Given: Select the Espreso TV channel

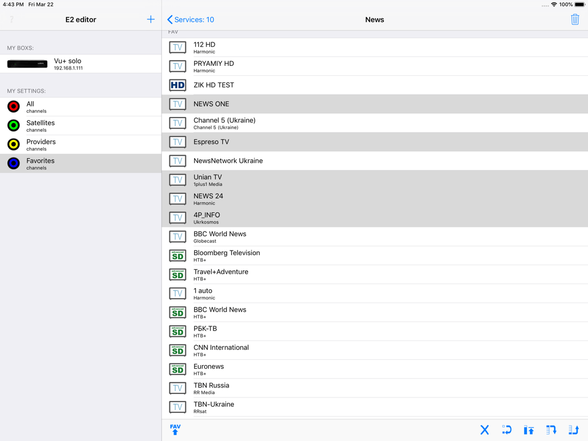Looking at the screenshot, I should coord(375,142).
